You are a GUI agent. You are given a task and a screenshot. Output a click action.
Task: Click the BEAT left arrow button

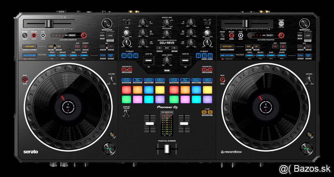tap(159, 48)
